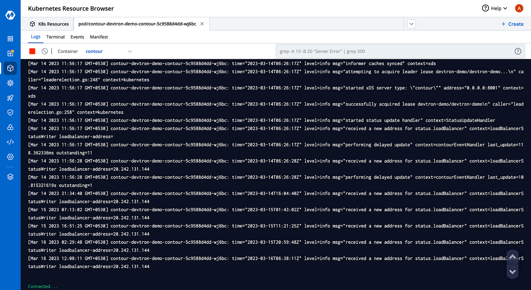Switch to the Terminal tab
This screenshot has height=290, width=531.
[x=55, y=37]
